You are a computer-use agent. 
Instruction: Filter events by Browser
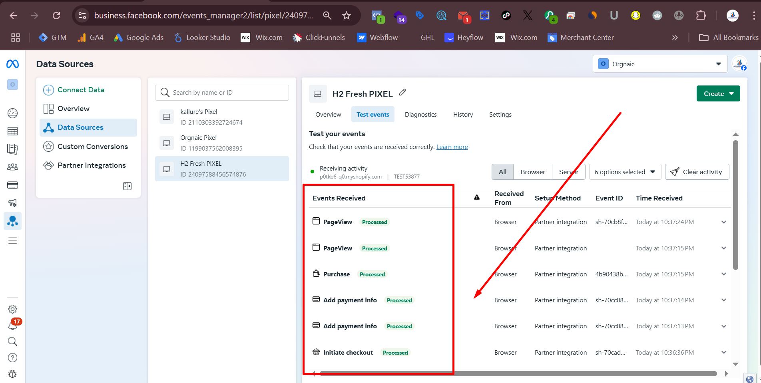coord(532,172)
